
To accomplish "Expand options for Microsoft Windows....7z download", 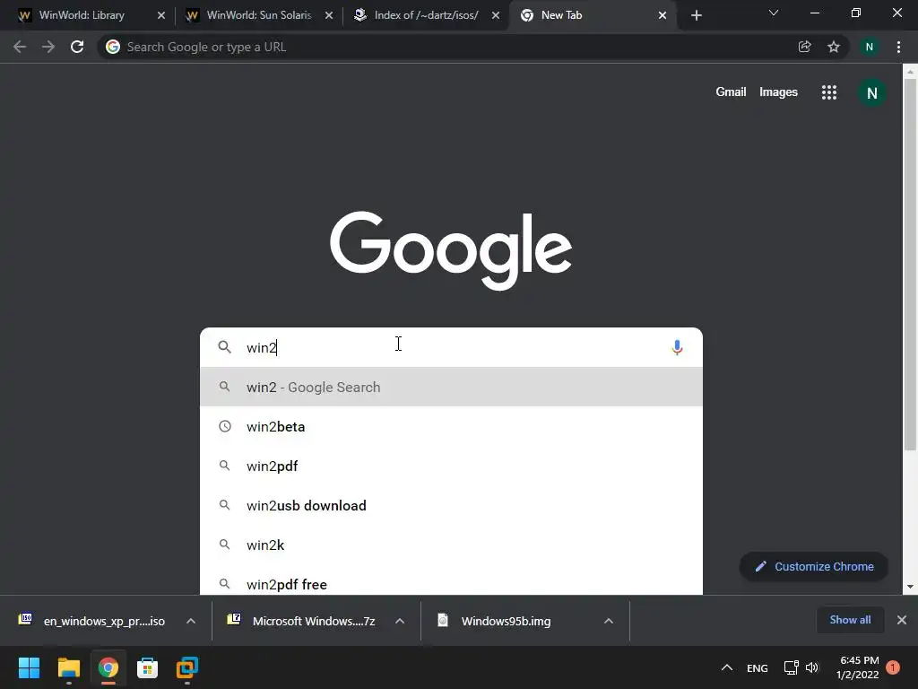I will click(400, 621).
